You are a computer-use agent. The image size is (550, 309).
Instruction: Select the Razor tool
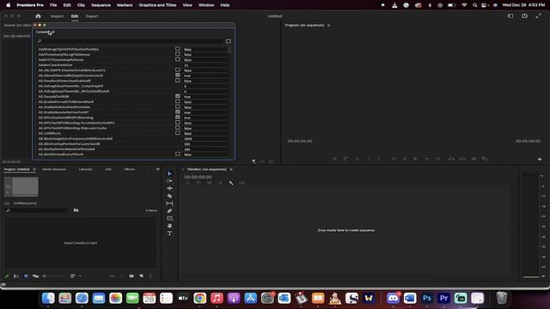[x=170, y=196]
